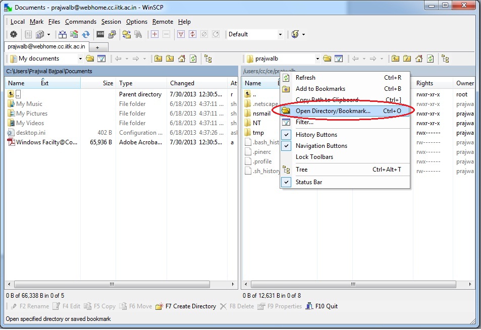481x330 pixels.
Task: Click the blue synchronize arrows toolbar icon
Action: [86, 34]
